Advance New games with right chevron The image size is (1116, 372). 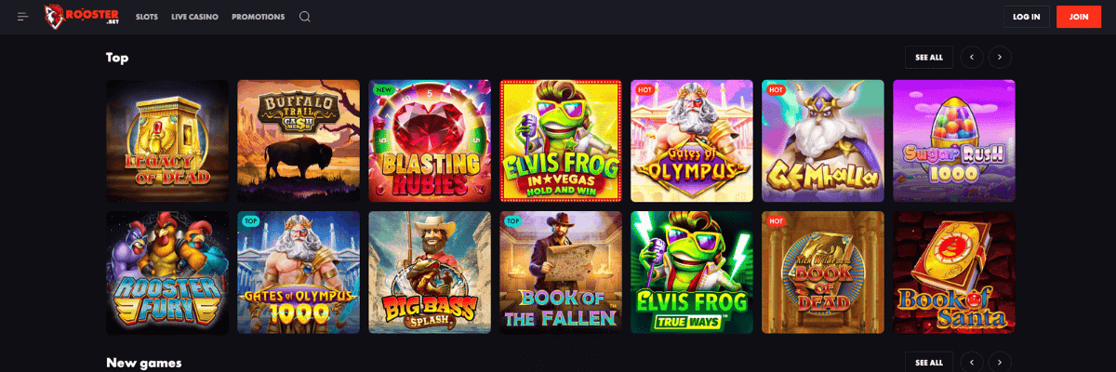1000,362
